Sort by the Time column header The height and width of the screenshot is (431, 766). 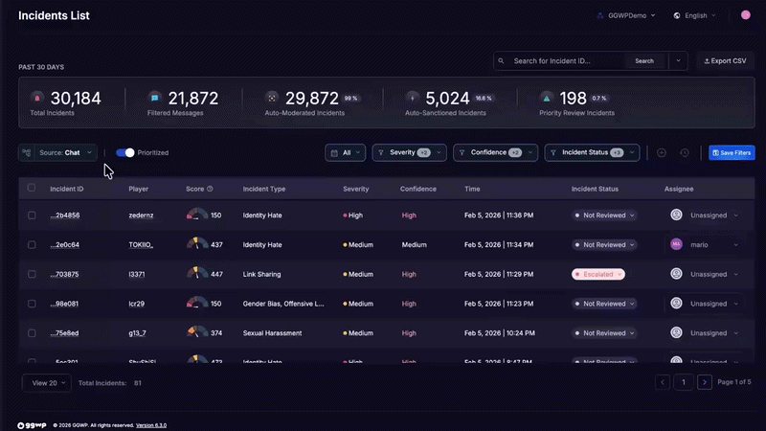[472, 189]
